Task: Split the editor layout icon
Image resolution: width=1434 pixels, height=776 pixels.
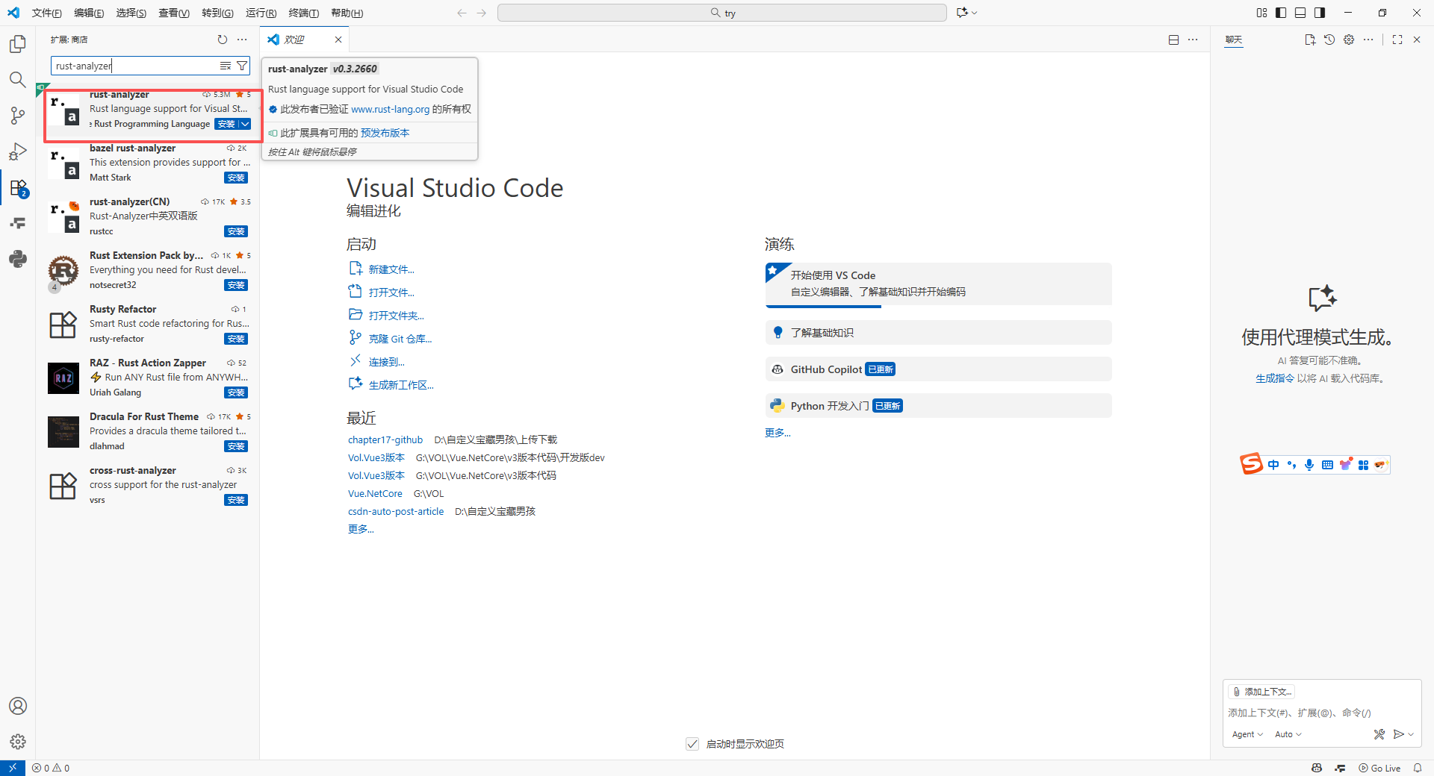Action: pos(1173,40)
